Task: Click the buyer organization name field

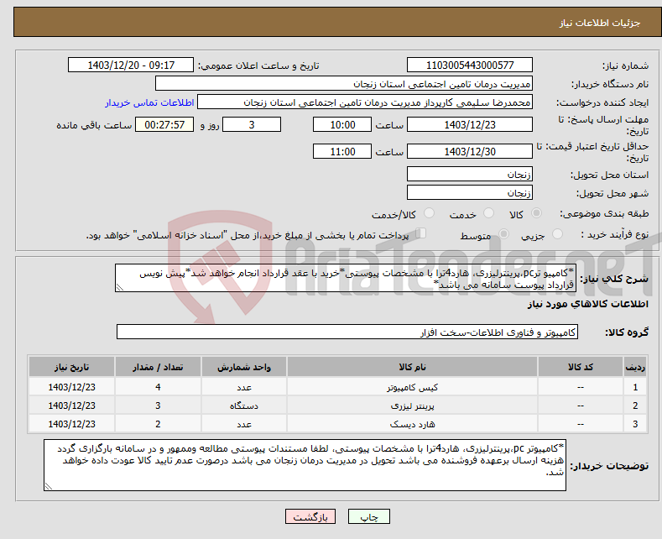Action: [344, 84]
